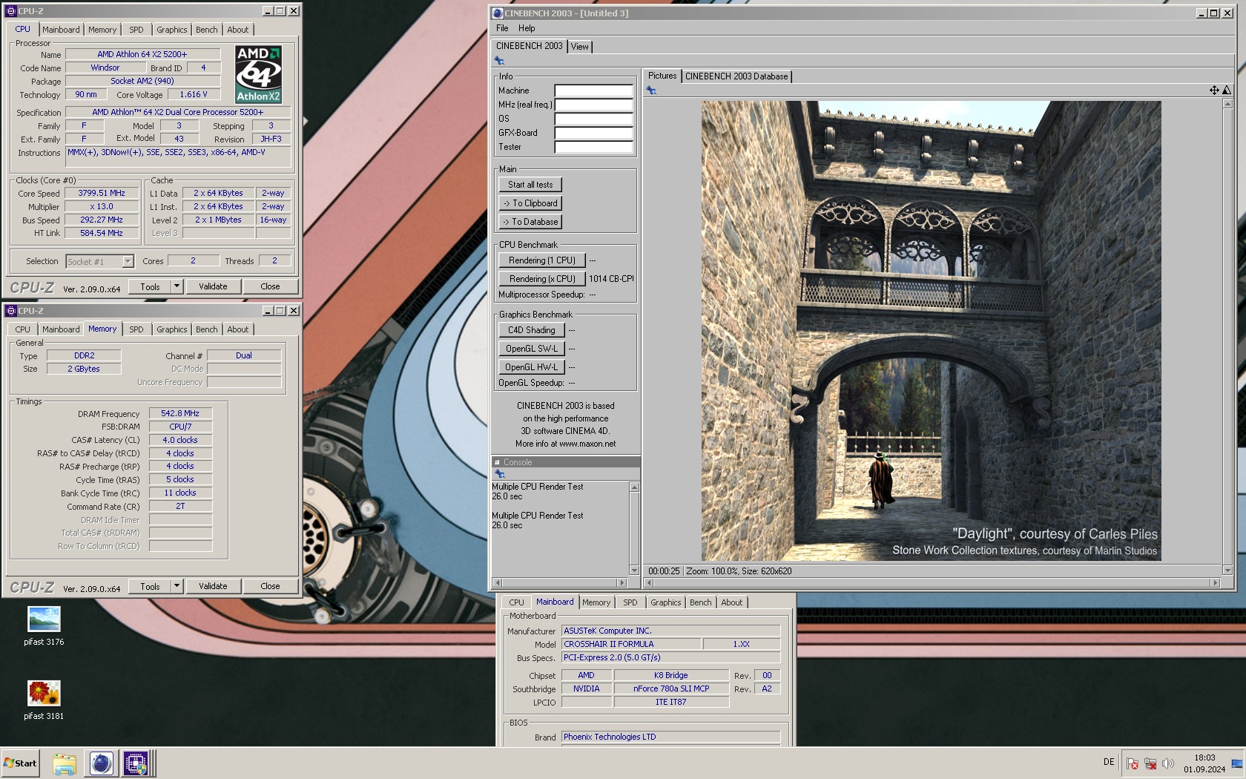Click the Action Center flag tray icon
This screenshot has height=779, width=1246.
pyautogui.click(x=1133, y=763)
